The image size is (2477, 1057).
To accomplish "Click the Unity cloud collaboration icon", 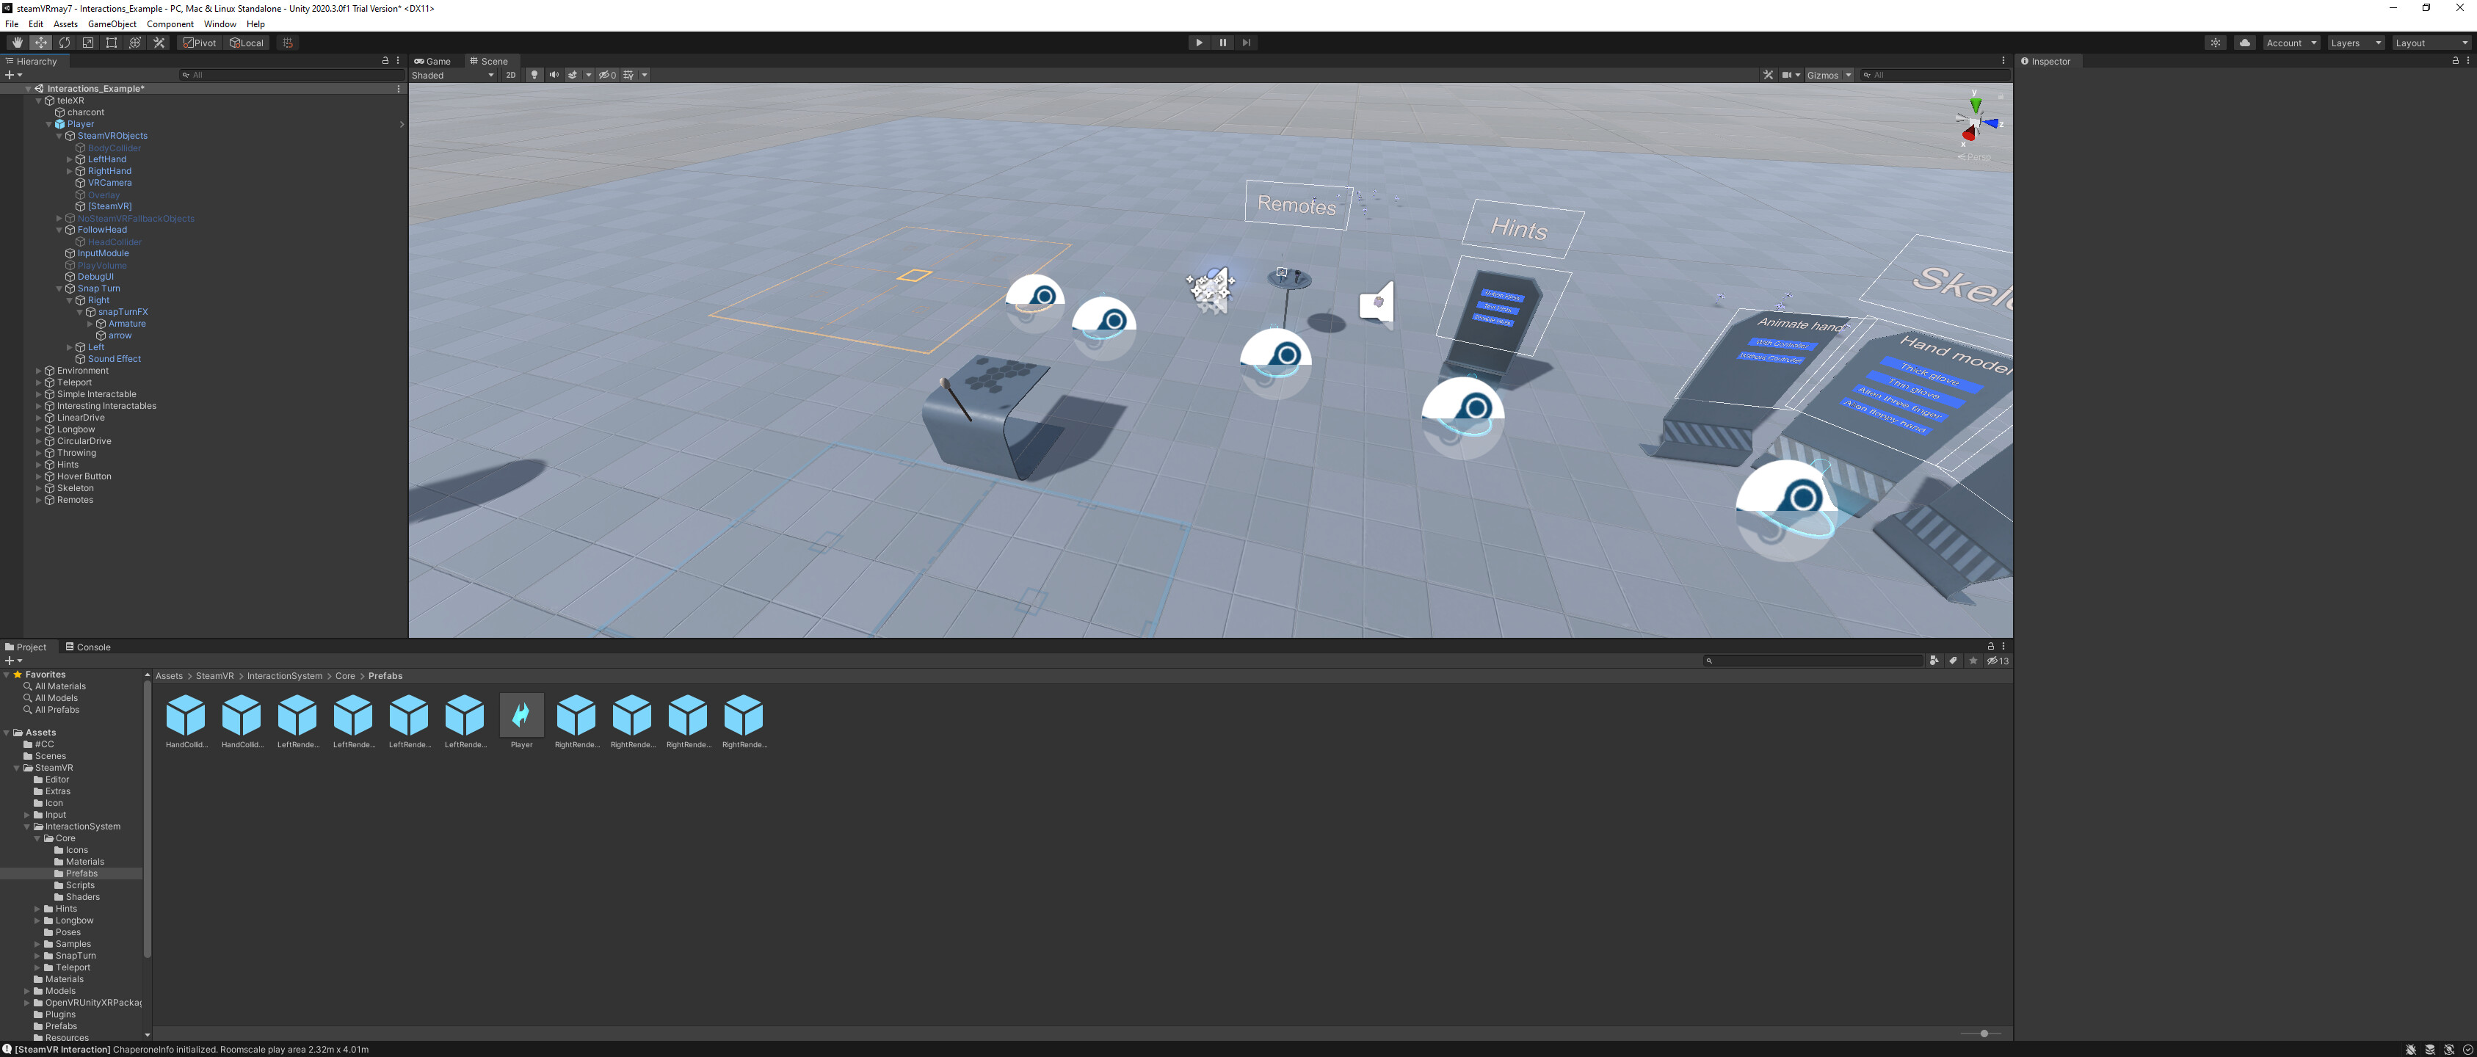I will click(2245, 43).
